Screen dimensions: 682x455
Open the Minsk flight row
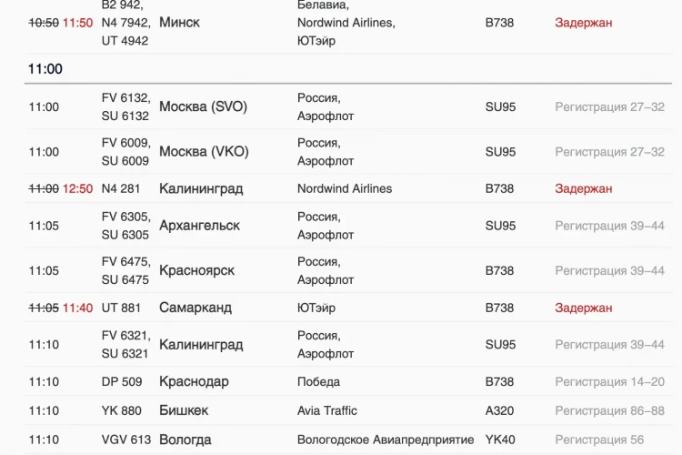point(348,23)
